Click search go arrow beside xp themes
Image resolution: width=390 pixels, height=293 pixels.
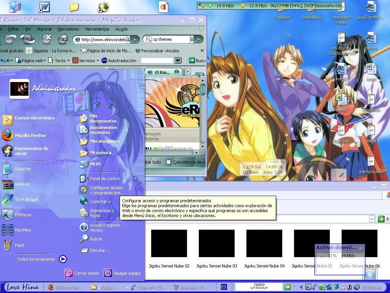pos(198,39)
